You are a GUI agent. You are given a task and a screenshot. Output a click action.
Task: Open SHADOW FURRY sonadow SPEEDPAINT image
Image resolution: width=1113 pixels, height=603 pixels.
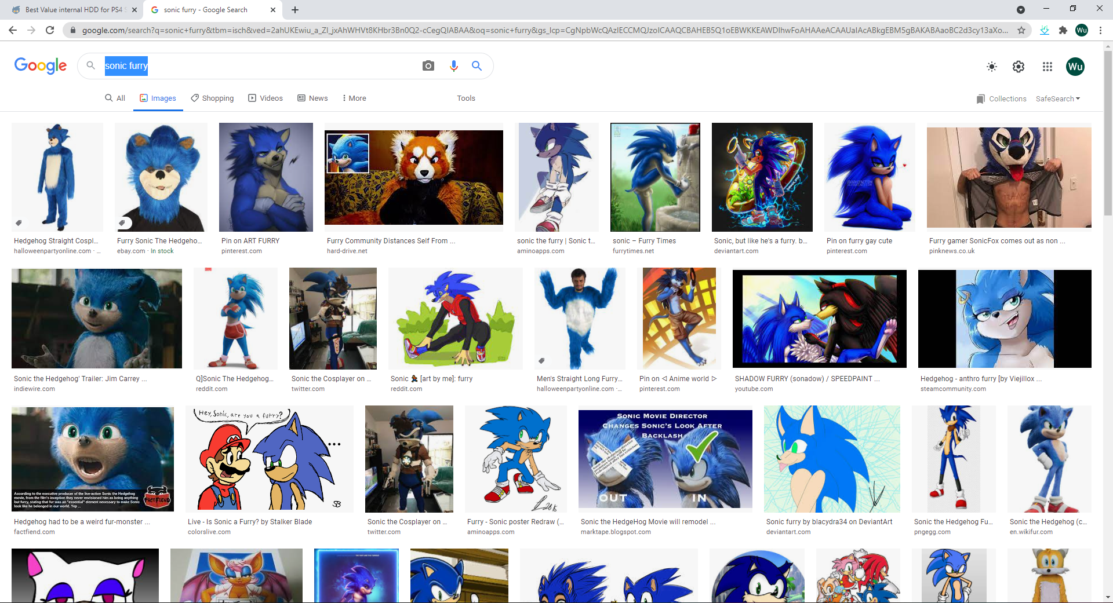pos(820,319)
